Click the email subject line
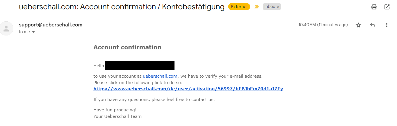 121,7
